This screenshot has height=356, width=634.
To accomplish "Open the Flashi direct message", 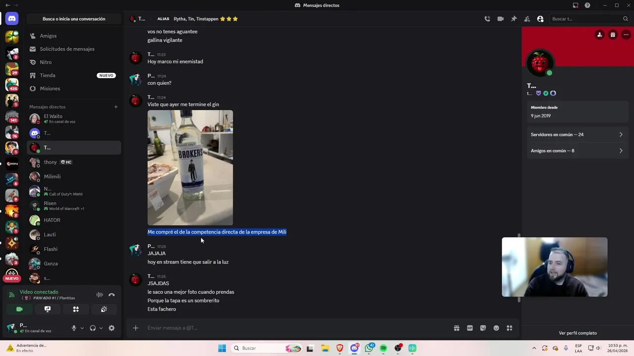I will click(74, 249).
